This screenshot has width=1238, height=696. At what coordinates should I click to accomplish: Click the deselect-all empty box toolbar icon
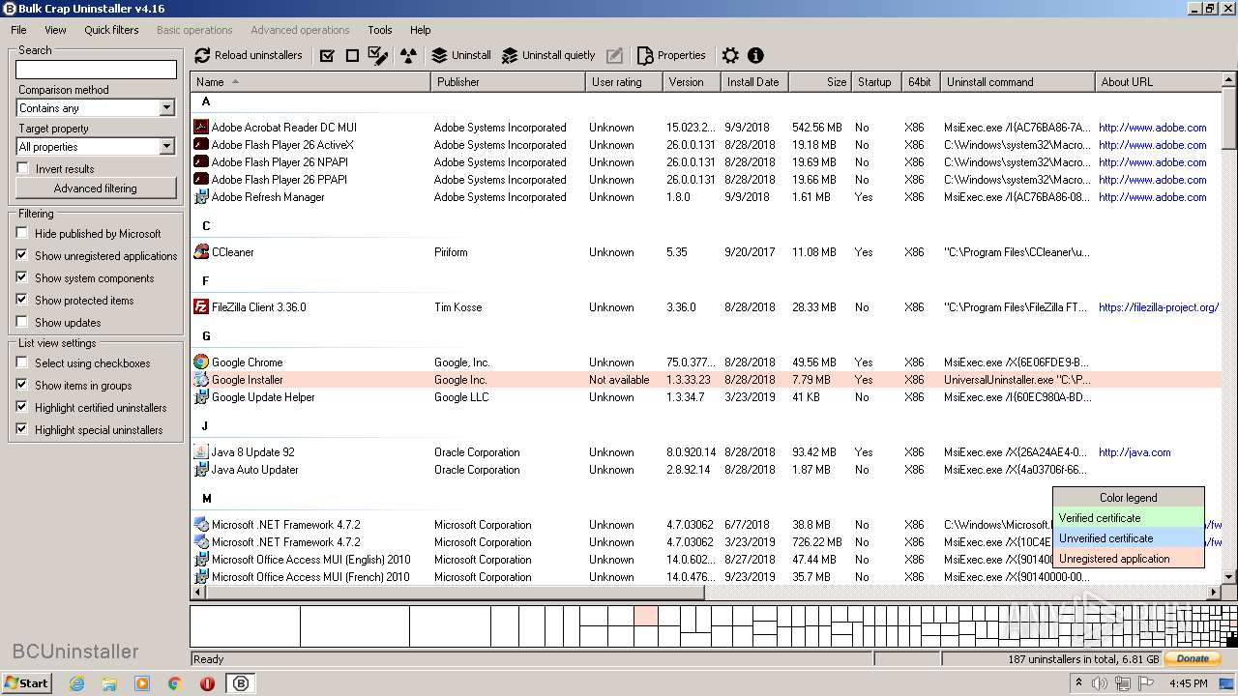click(352, 55)
